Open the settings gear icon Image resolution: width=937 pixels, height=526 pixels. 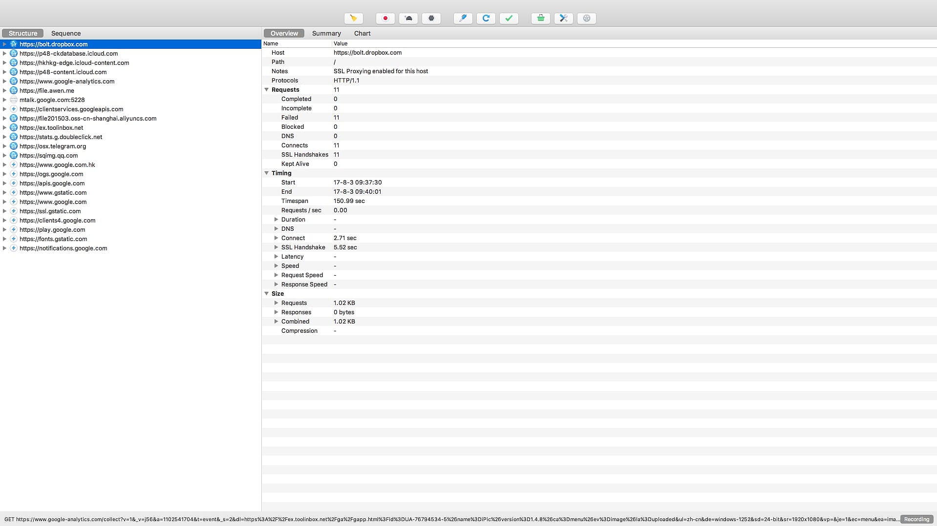(586, 19)
